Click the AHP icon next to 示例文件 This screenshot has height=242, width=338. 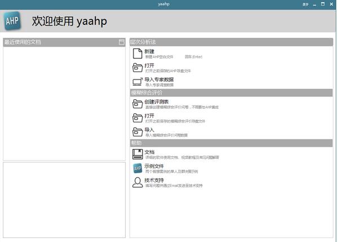click(137, 169)
